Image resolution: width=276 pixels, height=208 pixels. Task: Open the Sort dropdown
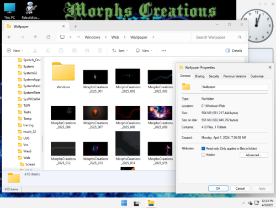point(120,51)
